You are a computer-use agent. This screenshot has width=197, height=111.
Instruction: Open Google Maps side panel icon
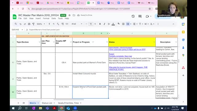[183, 55]
